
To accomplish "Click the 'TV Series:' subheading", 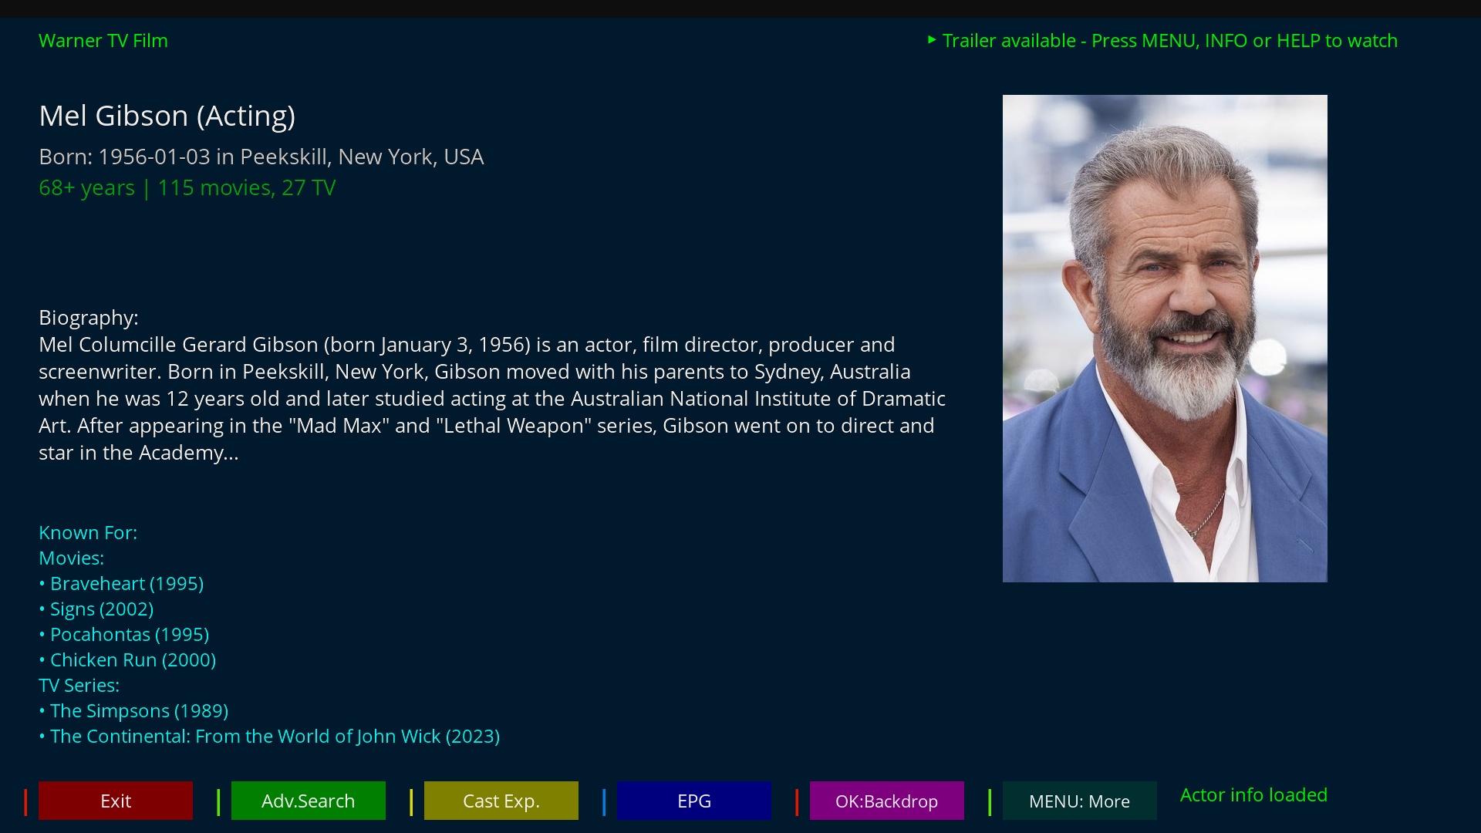I will tap(79, 686).
